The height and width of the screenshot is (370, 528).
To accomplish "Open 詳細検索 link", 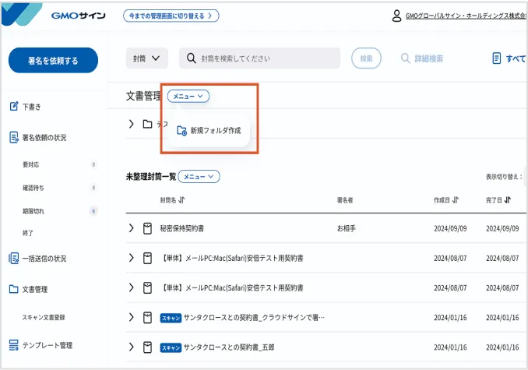I will click(x=428, y=58).
